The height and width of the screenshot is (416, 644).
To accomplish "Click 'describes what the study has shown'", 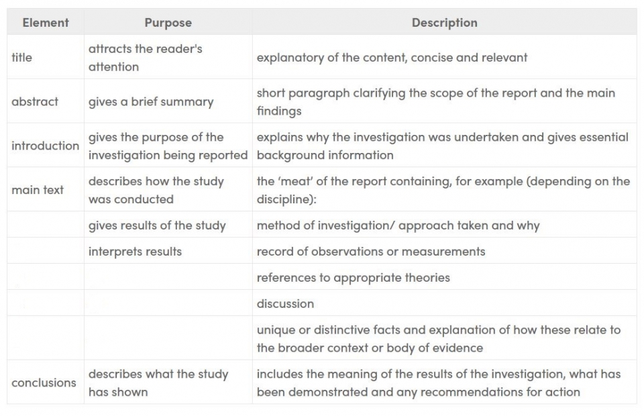I will tap(168, 382).
